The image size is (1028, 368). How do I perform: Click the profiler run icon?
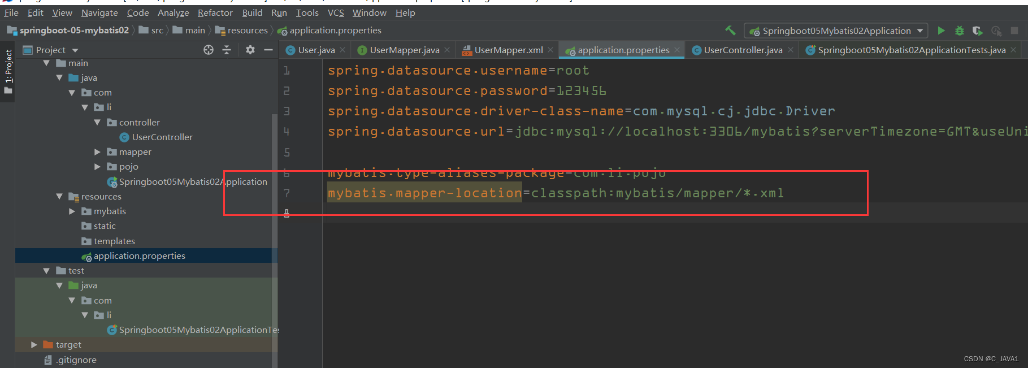pyautogui.click(x=996, y=31)
